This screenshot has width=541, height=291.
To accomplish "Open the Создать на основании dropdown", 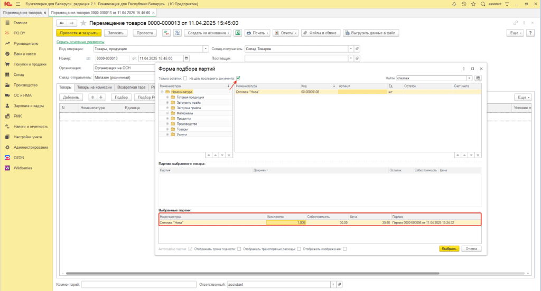I will click(x=208, y=33).
